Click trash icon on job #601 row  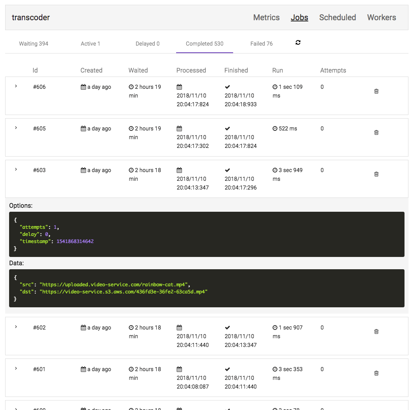pyautogui.click(x=376, y=373)
